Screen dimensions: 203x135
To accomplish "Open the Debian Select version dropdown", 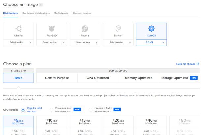I will [118, 42].
